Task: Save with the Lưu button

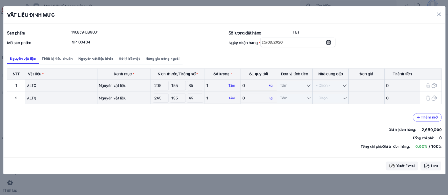Action: [x=431, y=166]
